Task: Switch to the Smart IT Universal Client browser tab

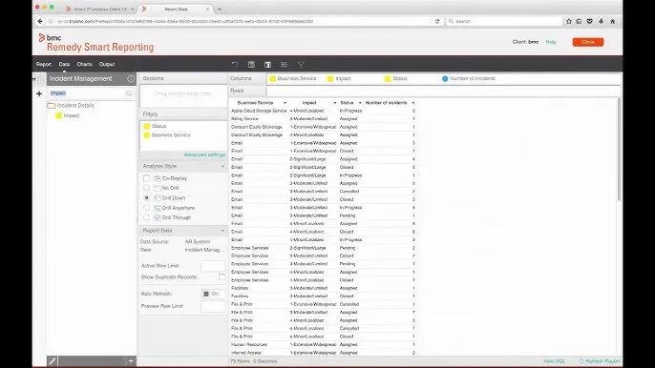Action: 100,9
